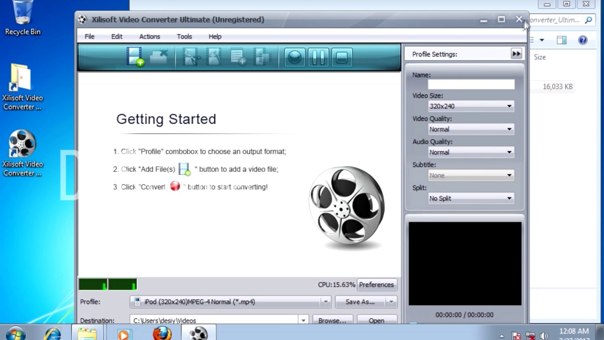Viewport: 604px width, 340px height.
Task: Open the Destination path dropdown
Action: [x=303, y=321]
